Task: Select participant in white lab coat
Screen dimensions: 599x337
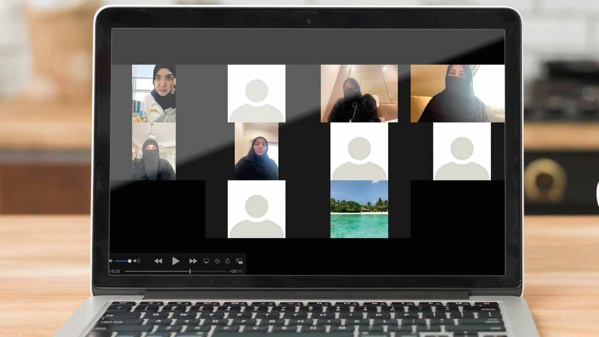Action: click(x=153, y=93)
